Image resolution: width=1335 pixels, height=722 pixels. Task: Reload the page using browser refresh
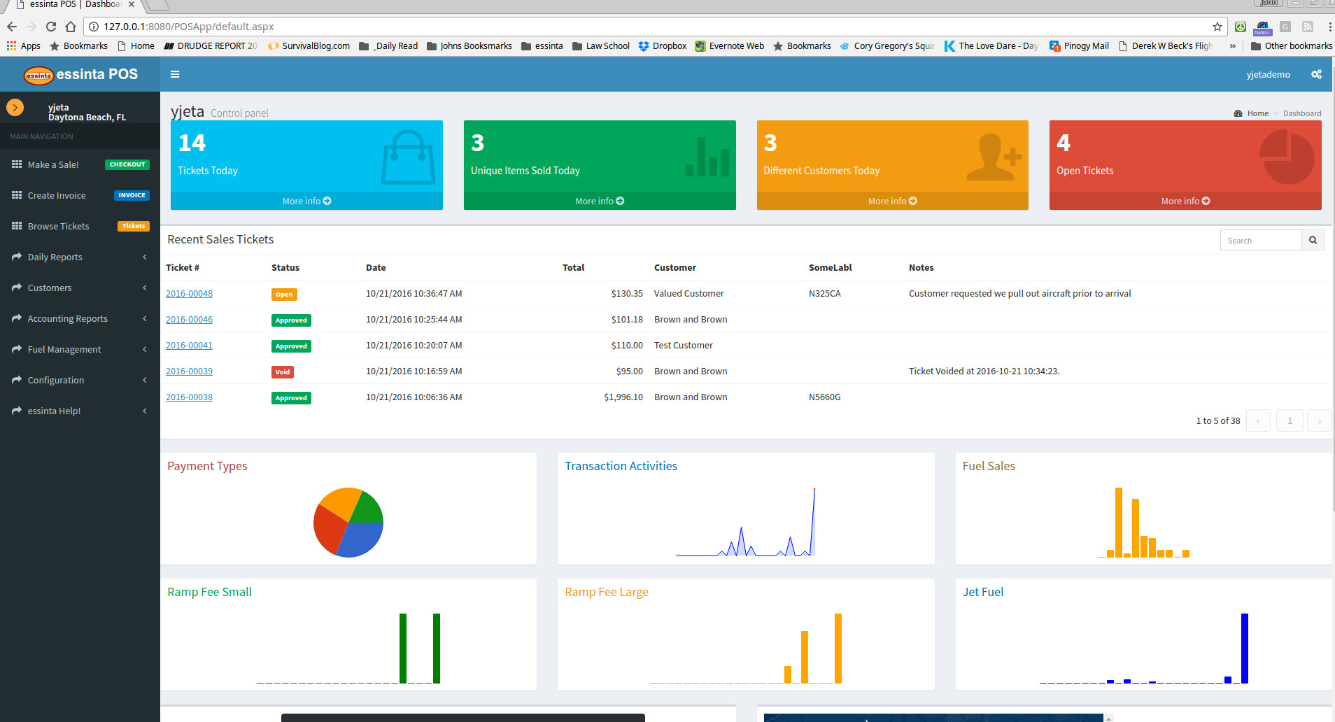click(51, 27)
